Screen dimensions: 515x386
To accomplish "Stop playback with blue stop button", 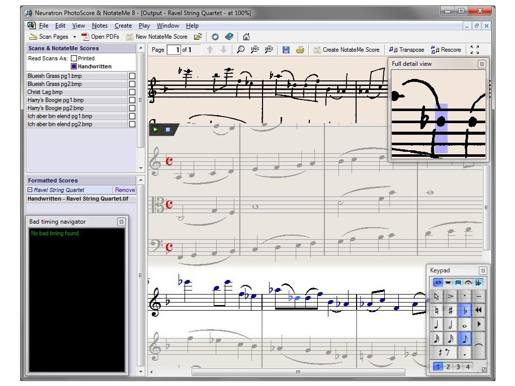I will (x=168, y=130).
